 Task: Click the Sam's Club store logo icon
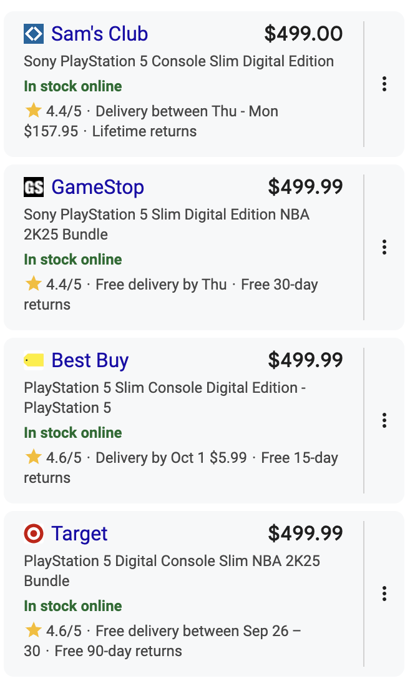click(x=34, y=34)
